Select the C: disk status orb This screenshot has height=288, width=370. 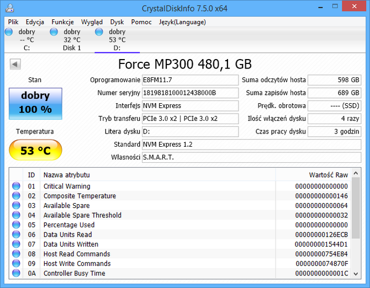point(9,31)
